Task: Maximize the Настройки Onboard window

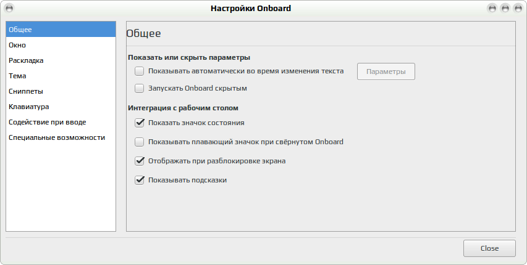Action: tap(505, 8)
